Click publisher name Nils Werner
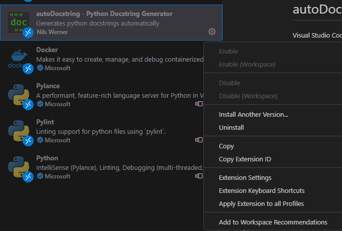Image resolution: width=342 pixels, height=231 pixels. click(52, 32)
